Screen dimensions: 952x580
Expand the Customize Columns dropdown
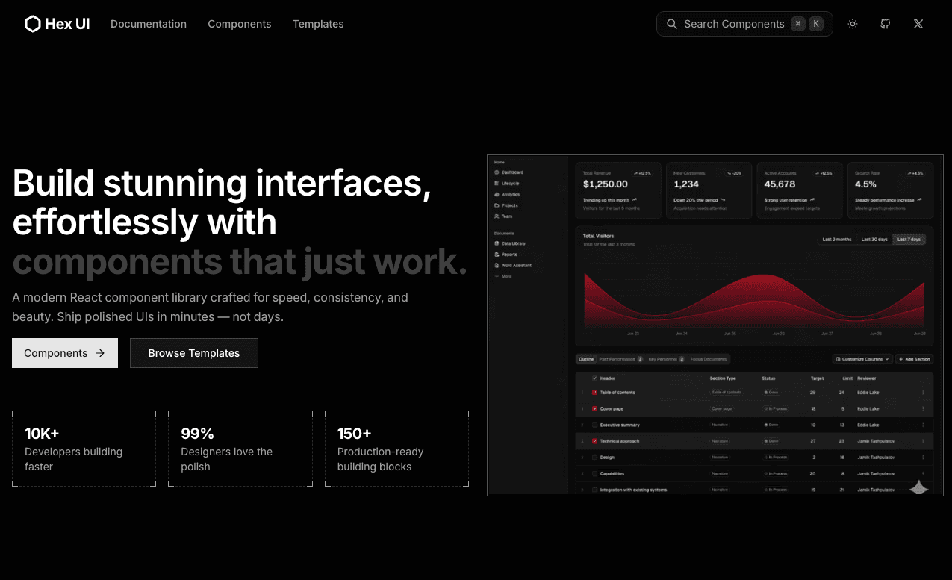(x=862, y=359)
